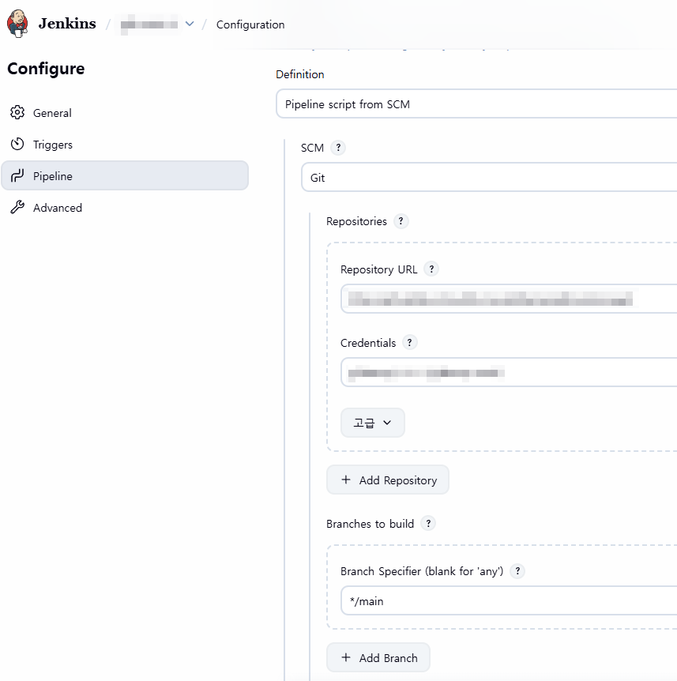This screenshot has width=677, height=681.
Task: Open SCM dropdown showing Git
Action: coord(489,177)
